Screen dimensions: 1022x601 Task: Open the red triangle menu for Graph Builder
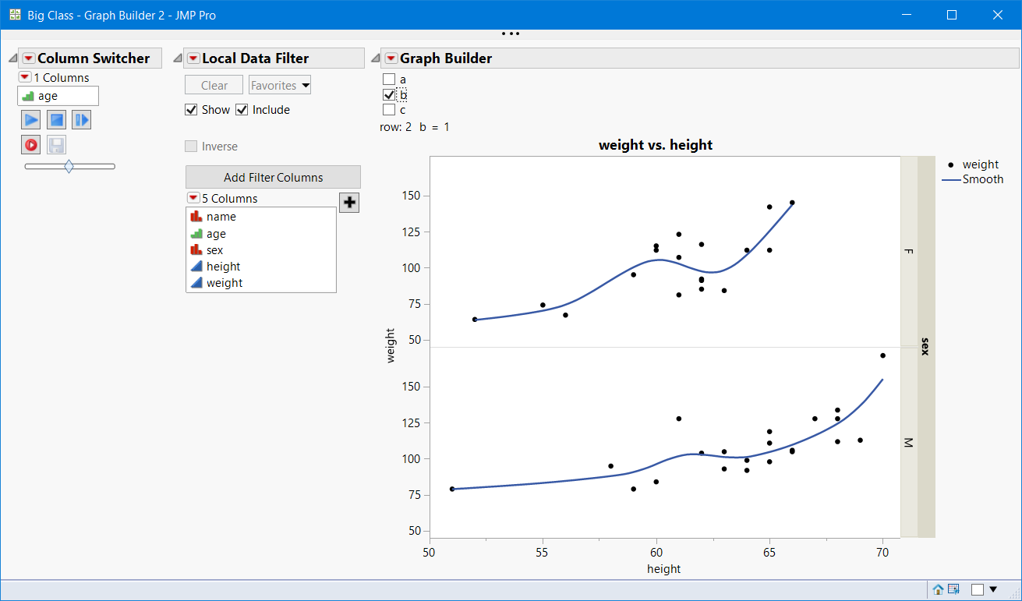pos(391,58)
